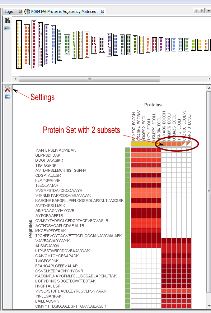Click the Peptides axis title
This screenshot has width=211, height=313.
[30, 229]
